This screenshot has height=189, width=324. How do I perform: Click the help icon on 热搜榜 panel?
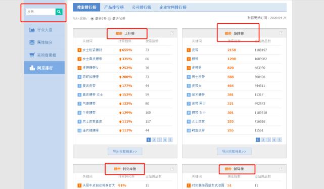281,33
